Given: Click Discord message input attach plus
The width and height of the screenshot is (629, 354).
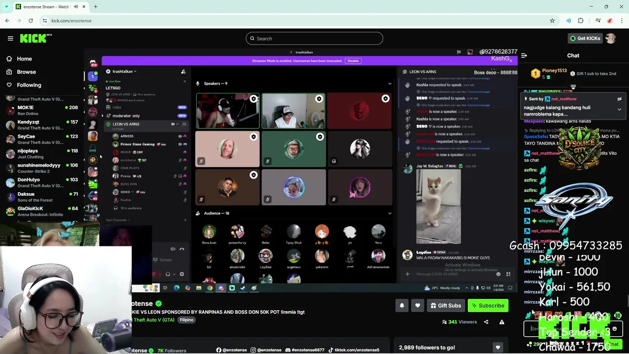Looking at the screenshot, I should 407,274.
